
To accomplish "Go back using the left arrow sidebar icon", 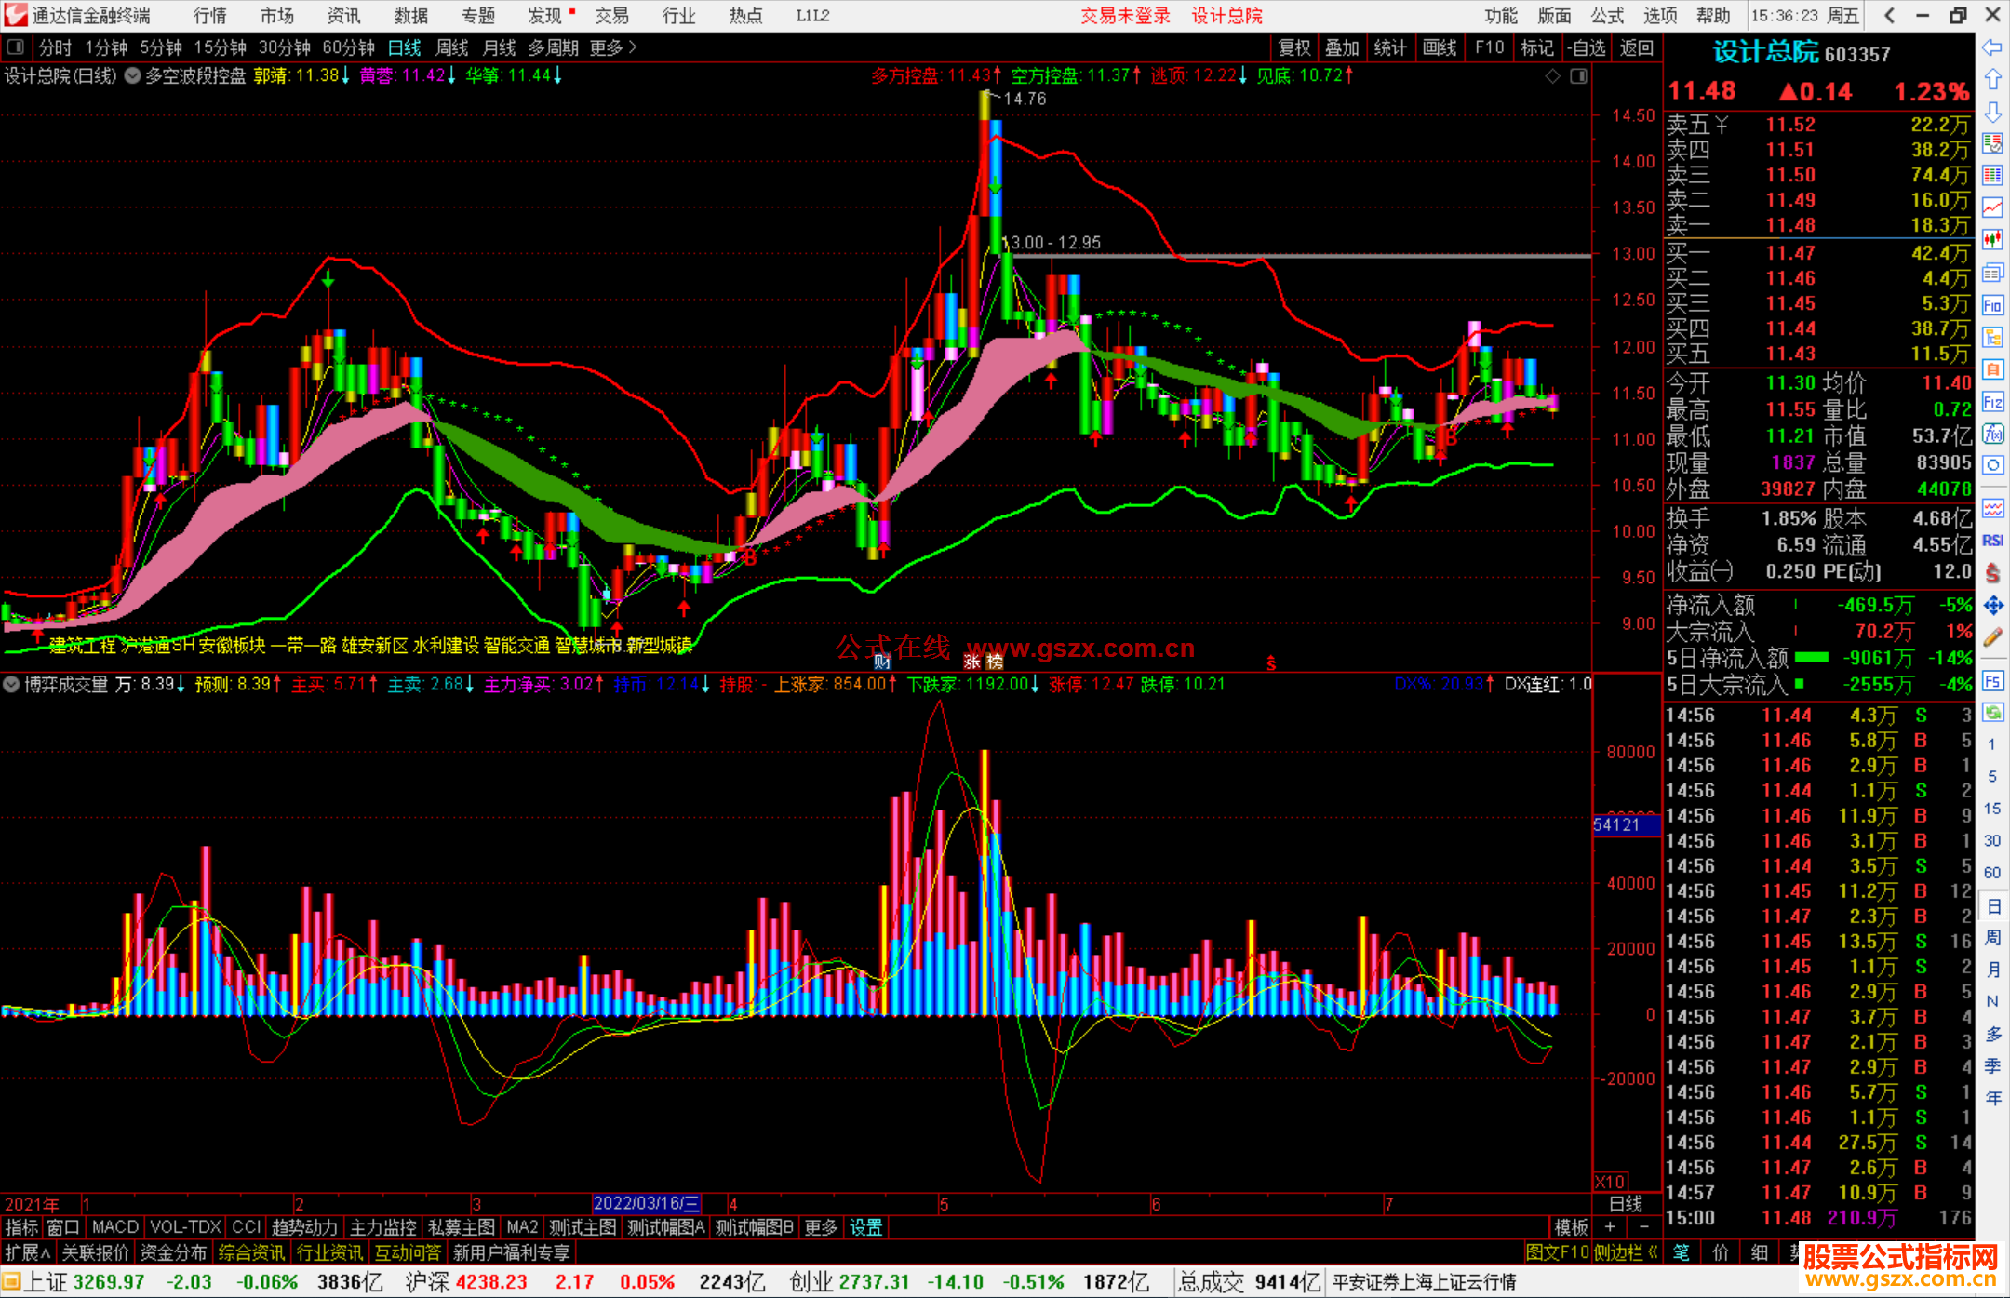I will coord(1992,48).
